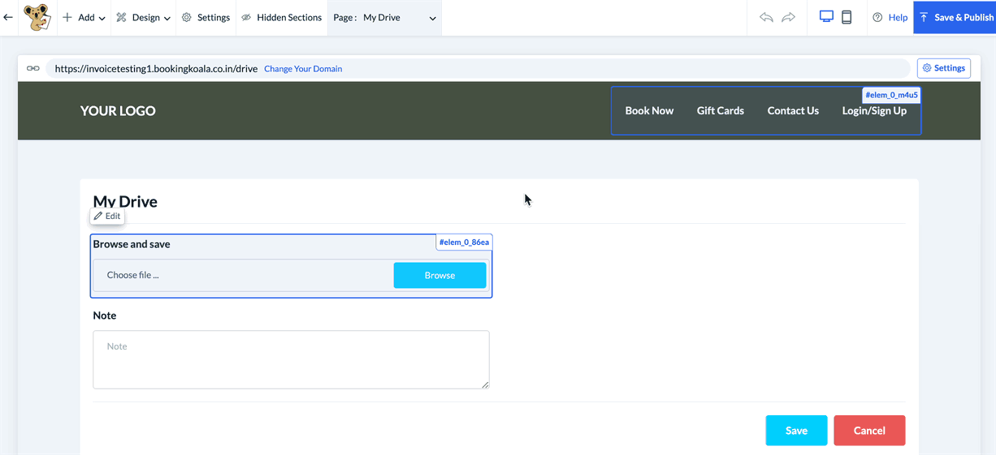Select Book Now nav item
The height and width of the screenshot is (455, 996).
coord(649,111)
